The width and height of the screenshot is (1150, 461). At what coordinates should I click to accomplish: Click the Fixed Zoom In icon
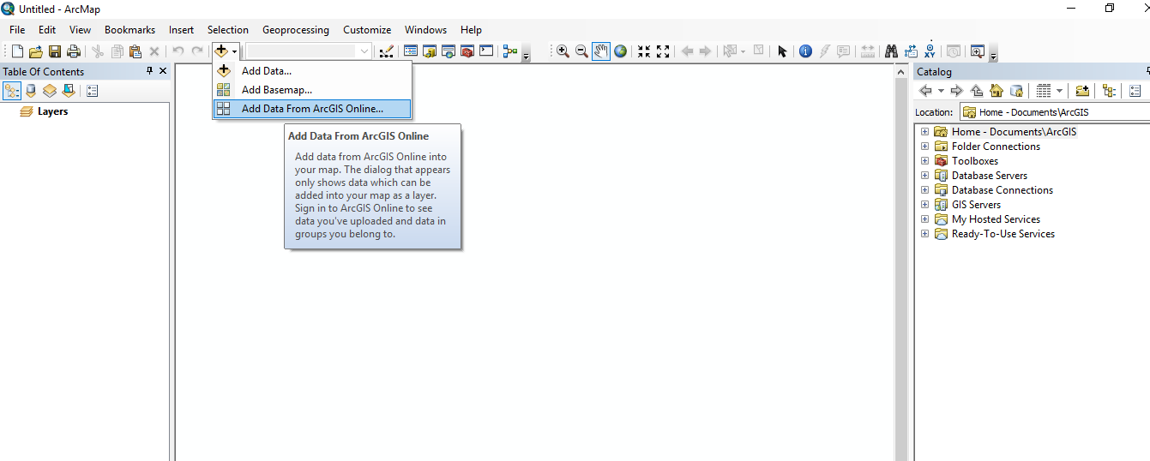point(643,51)
